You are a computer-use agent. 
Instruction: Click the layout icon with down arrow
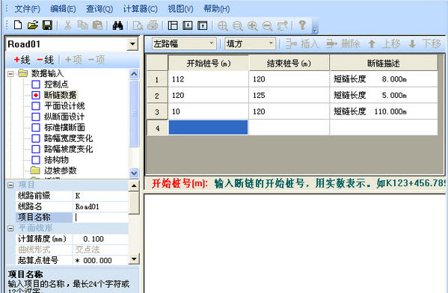(x=188, y=25)
